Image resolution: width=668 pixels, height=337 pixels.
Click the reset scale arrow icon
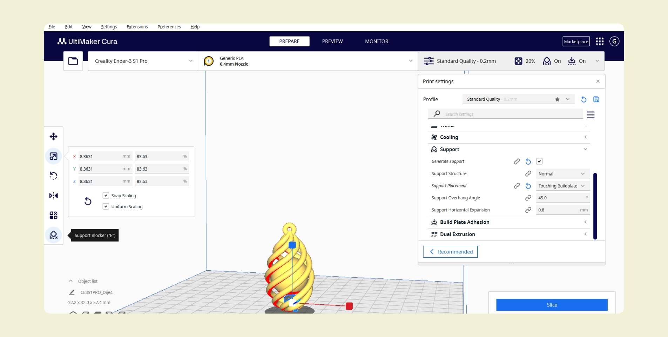pyautogui.click(x=88, y=201)
